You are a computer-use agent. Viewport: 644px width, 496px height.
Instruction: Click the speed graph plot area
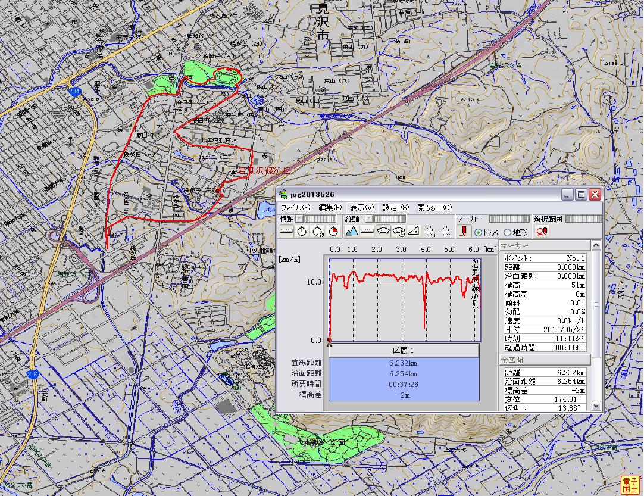pos(405,300)
